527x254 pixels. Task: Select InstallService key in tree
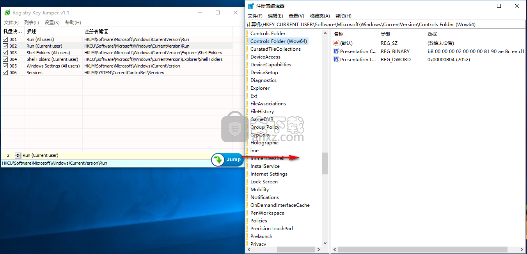click(x=265, y=166)
